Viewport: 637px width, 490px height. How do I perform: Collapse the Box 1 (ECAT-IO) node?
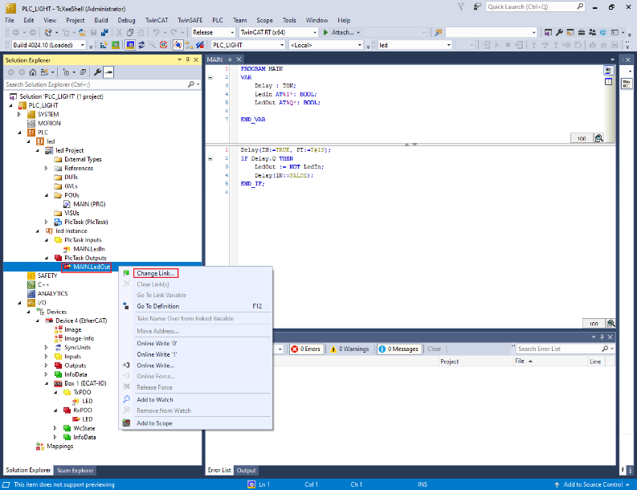[46, 383]
